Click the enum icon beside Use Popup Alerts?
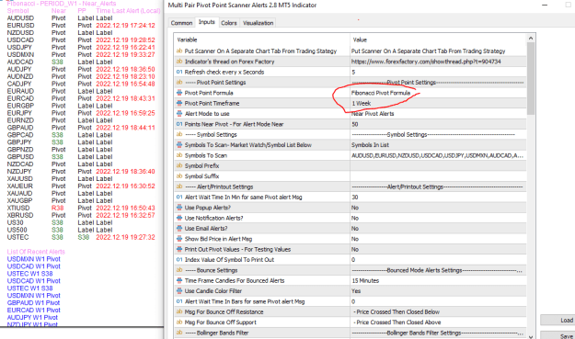Image resolution: width=575 pixels, height=339 pixels. pyautogui.click(x=179, y=208)
